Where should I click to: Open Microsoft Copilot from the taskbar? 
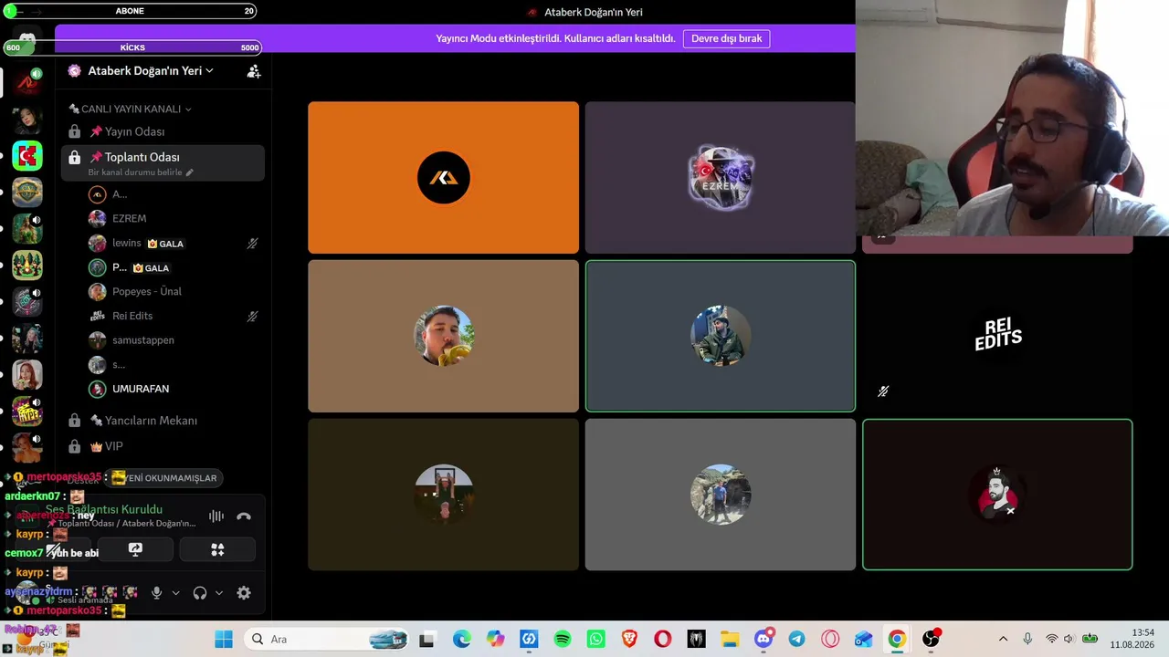tap(495, 640)
